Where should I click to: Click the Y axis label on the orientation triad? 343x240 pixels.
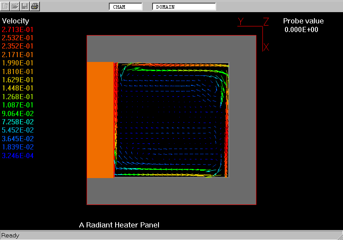(x=241, y=21)
